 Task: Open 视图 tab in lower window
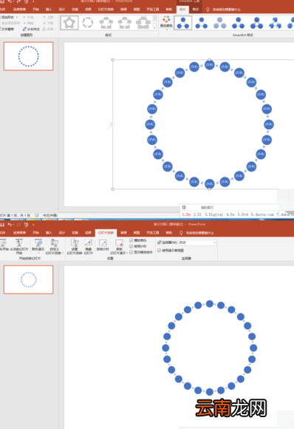tap(137, 232)
